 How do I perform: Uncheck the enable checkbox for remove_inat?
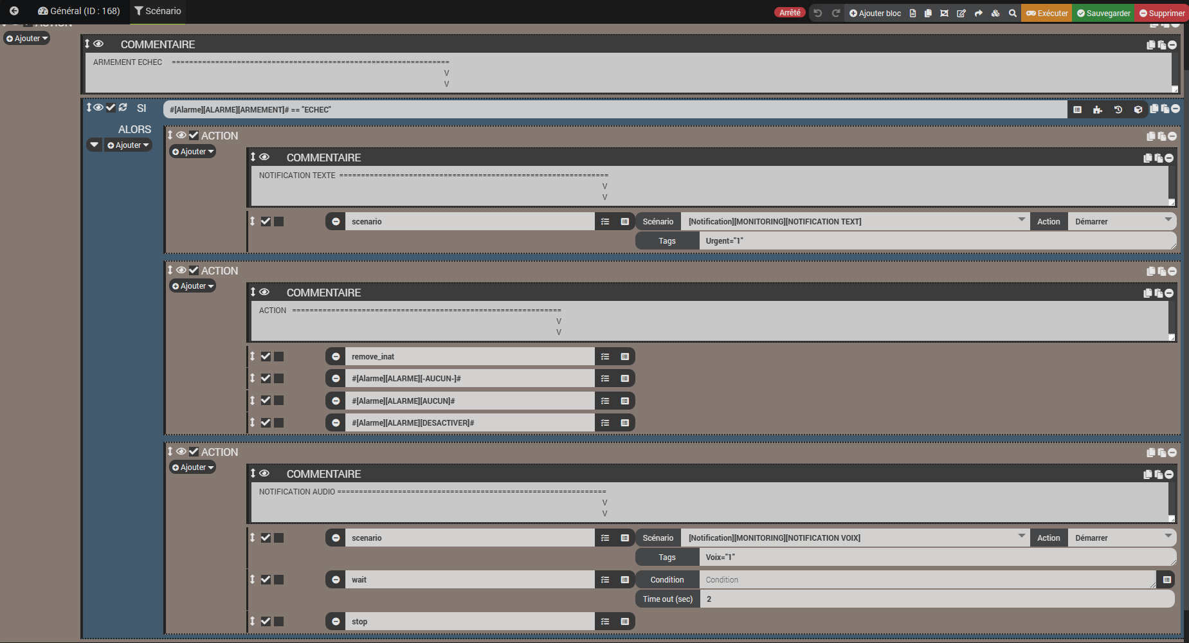coord(266,356)
